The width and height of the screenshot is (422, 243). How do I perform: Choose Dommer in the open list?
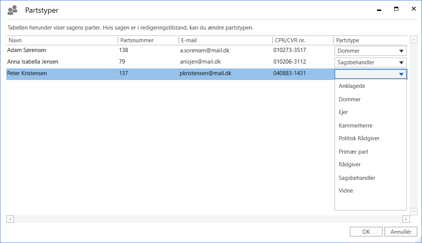coord(350,99)
